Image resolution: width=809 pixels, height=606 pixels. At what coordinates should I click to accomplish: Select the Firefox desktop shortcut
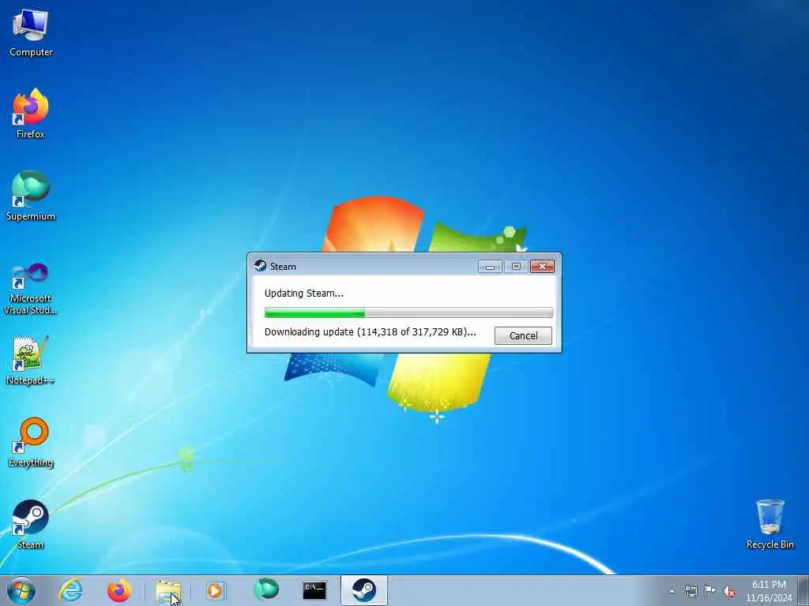point(31,114)
